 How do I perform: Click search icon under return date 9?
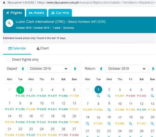pos(109,110)
